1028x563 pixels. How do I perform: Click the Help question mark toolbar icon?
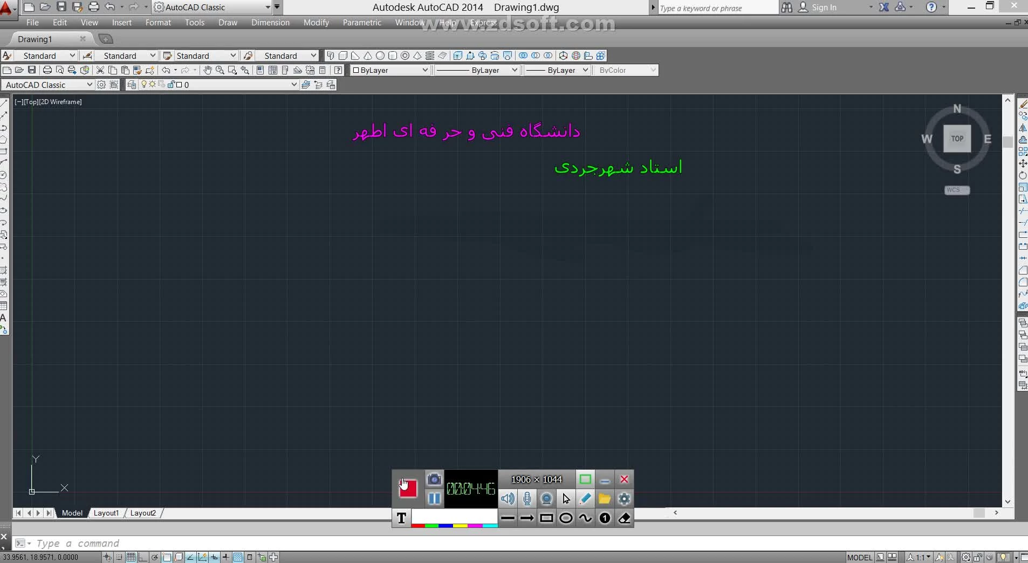click(x=338, y=70)
